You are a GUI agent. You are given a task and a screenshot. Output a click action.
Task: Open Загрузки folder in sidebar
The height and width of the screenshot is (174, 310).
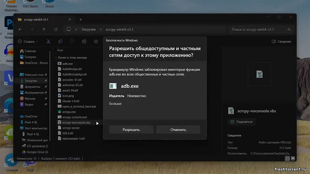31,81
